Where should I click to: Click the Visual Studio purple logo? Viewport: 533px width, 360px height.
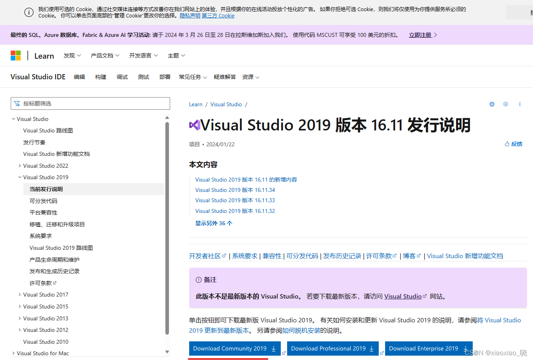[x=194, y=125]
